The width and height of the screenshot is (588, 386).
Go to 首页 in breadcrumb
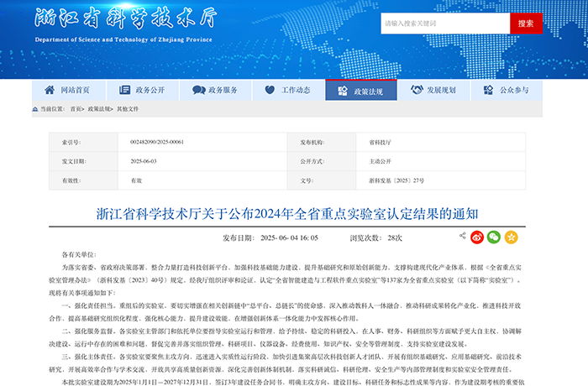coord(76,109)
